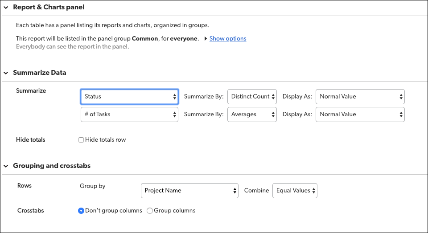This screenshot has height=233, width=428.
Task: Open the Status summarize field dropdown
Action: tap(129, 97)
